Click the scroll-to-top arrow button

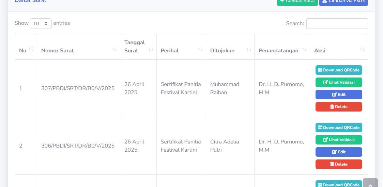(370, 184)
